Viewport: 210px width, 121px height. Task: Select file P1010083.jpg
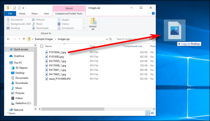pos(55,57)
